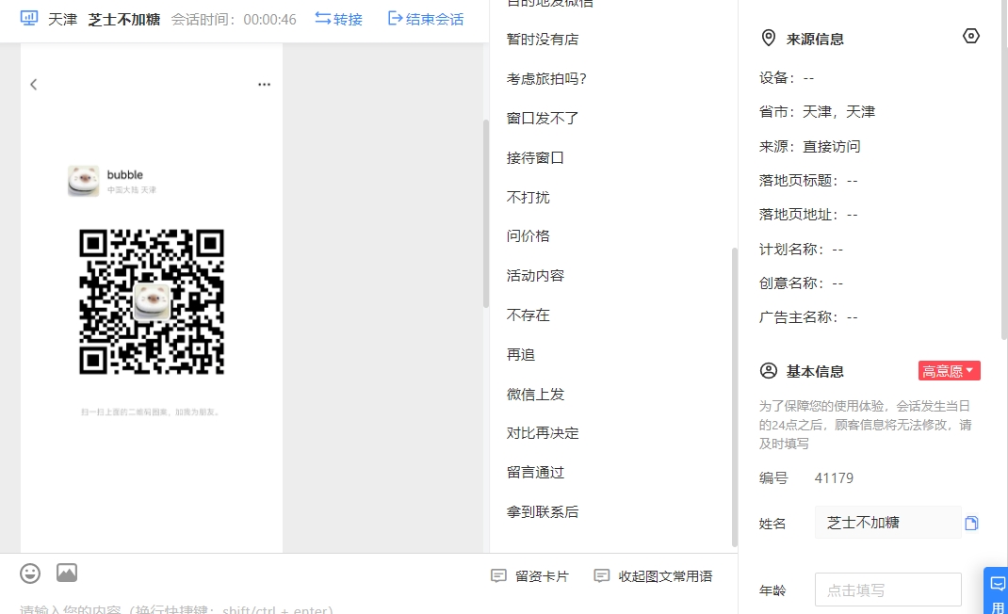Open the 高意愿 intent dropdown
The width and height of the screenshot is (1008, 614).
click(949, 371)
